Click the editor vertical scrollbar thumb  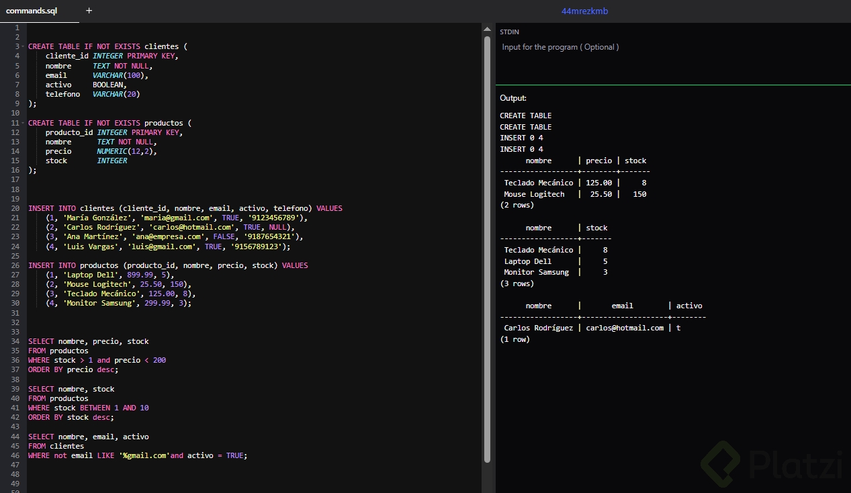point(488,249)
